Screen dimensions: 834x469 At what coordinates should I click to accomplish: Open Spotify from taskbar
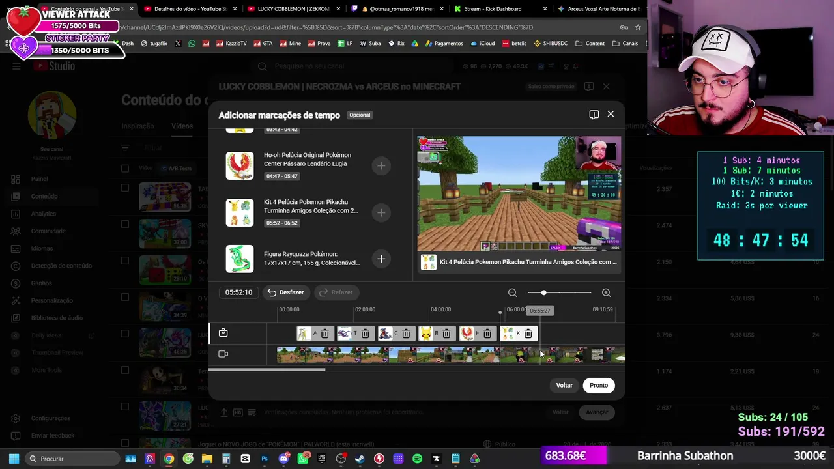[417, 459]
